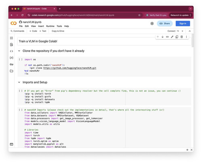The height and width of the screenshot is (163, 202).
Task: Collapse the Clone the repository section
Action: point(19,51)
